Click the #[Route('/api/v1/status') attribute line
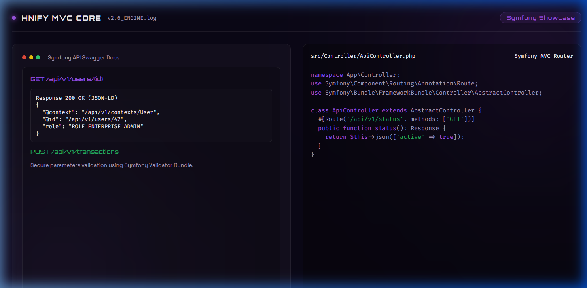The width and height of the screenshot is (587, 288). [x=396, y=119]
